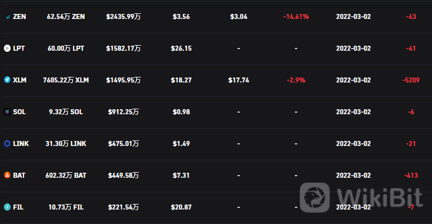Open the XLM token name link
Screen dimensions: 432x224
(x=20, y=80)
